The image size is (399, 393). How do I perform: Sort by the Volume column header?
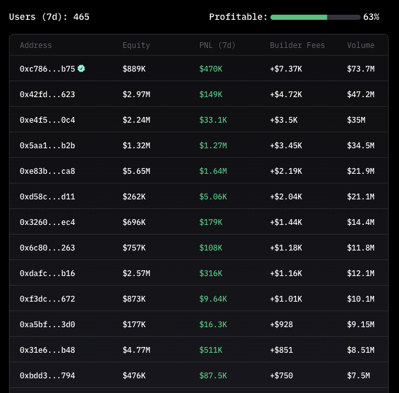[x=361, y=45]
